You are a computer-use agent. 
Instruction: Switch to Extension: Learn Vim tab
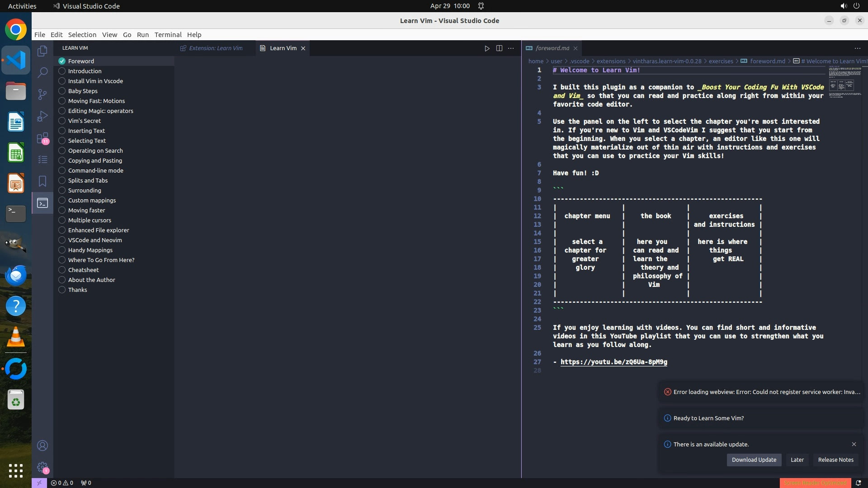[215, 48]
